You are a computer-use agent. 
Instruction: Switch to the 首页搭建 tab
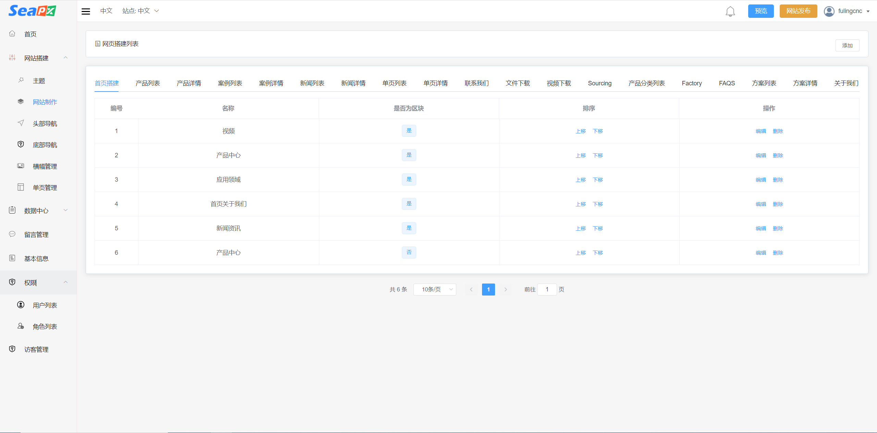tap(107, 83)
